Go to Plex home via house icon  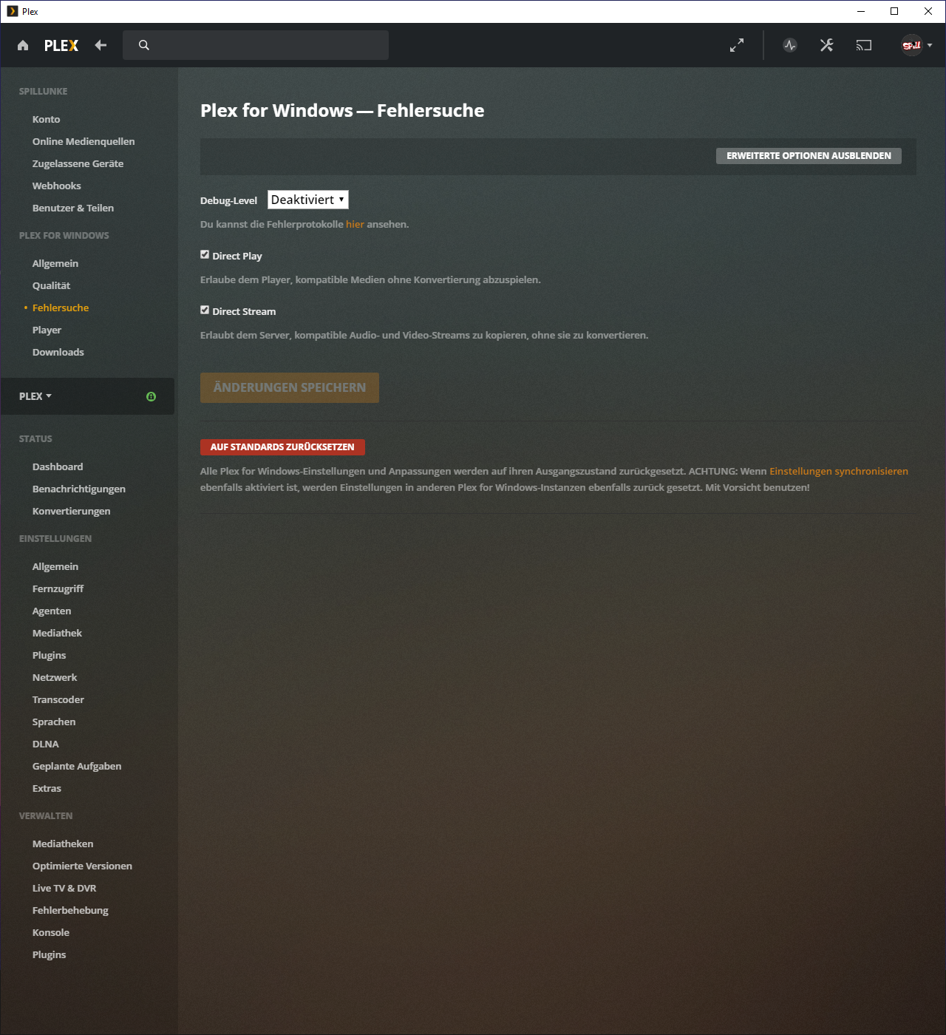click(23, 45)
